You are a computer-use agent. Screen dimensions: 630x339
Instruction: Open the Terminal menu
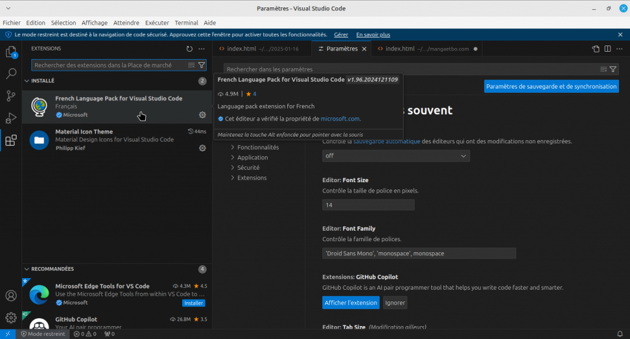click(186, 23)
